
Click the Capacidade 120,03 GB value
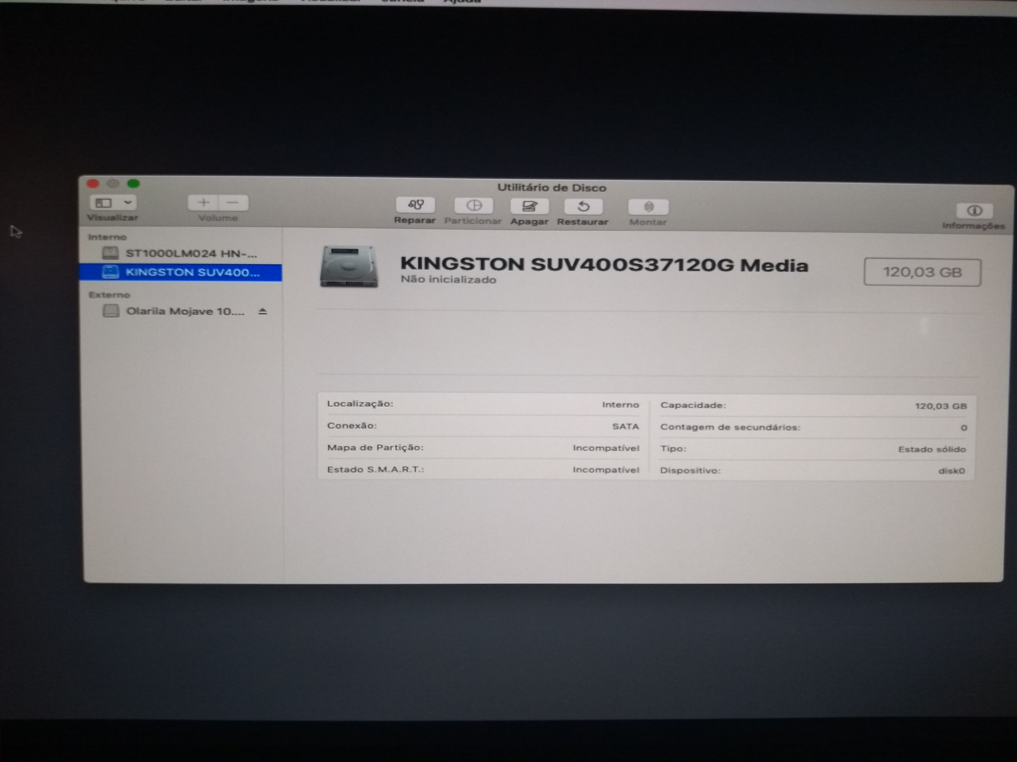click(x=941, y=406)
